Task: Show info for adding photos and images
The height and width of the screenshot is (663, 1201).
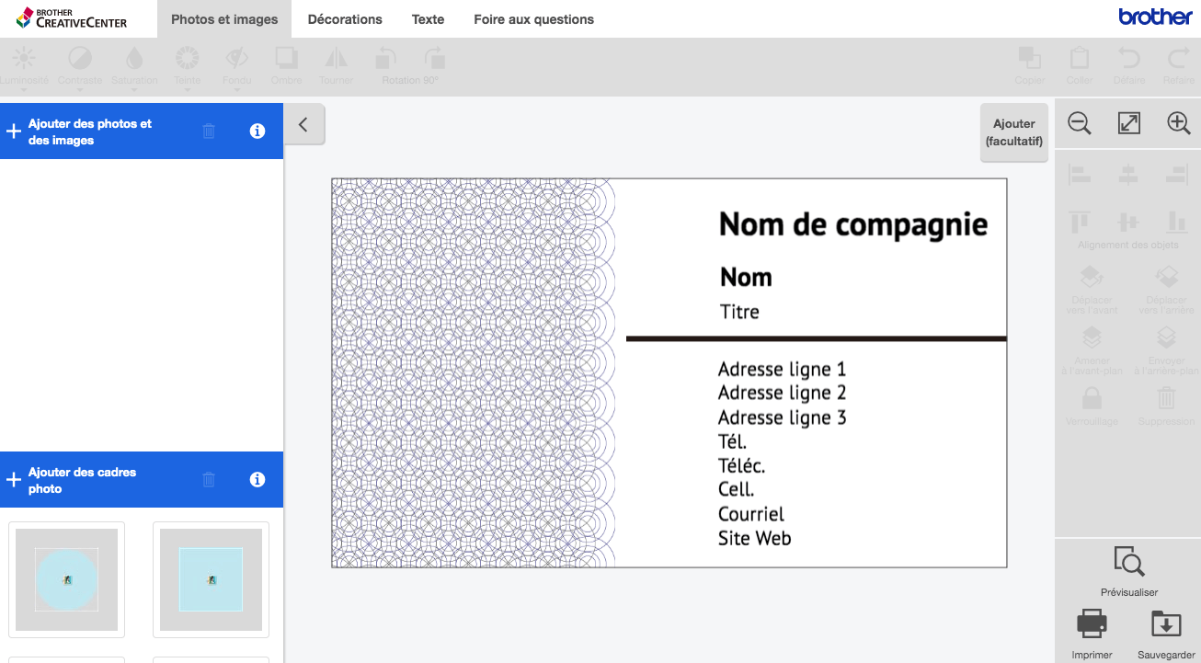Action: point(257,131)
